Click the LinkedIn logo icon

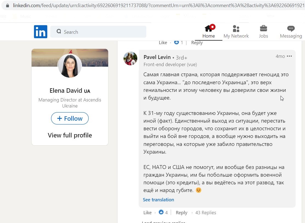(40, 32)
